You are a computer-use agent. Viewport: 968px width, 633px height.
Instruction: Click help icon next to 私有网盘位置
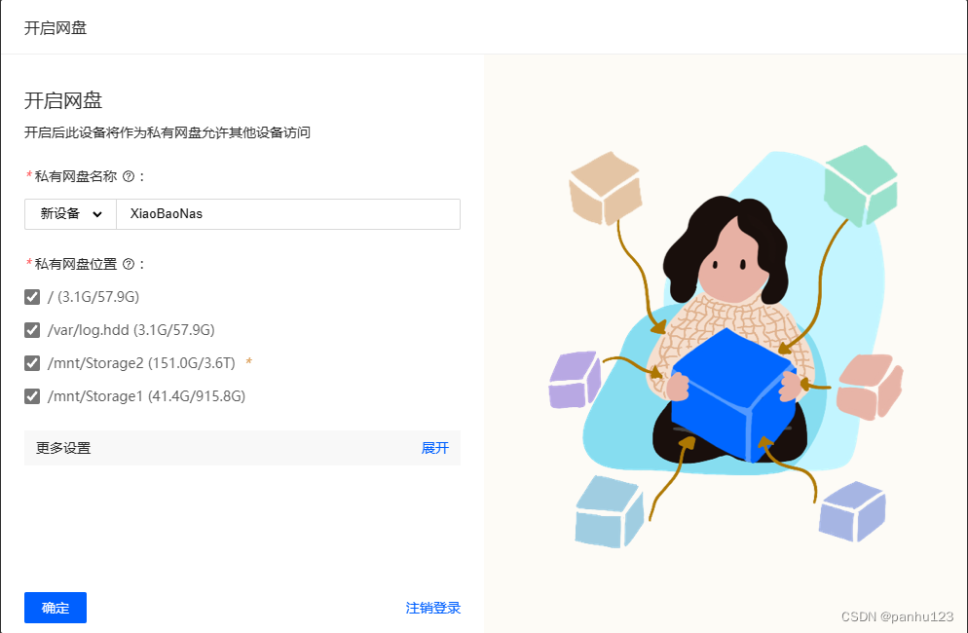(x=129, y=264)
